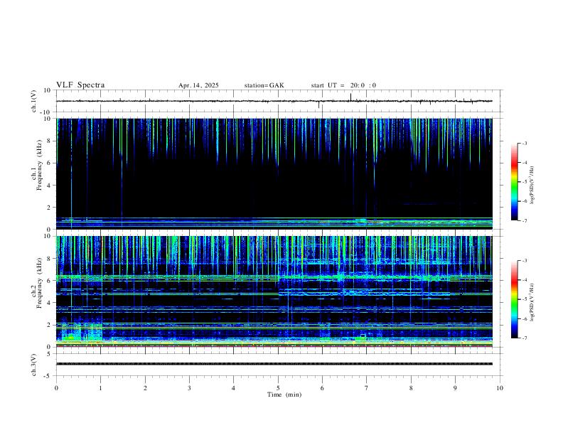Click the "0" kHz tick on ch.2 spectrogram

click(x=50, y=347)
